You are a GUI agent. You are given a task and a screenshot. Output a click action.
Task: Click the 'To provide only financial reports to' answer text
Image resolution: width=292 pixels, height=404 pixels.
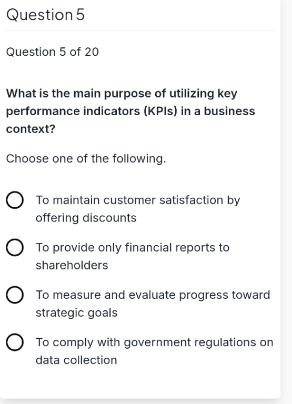pos(133,248)
